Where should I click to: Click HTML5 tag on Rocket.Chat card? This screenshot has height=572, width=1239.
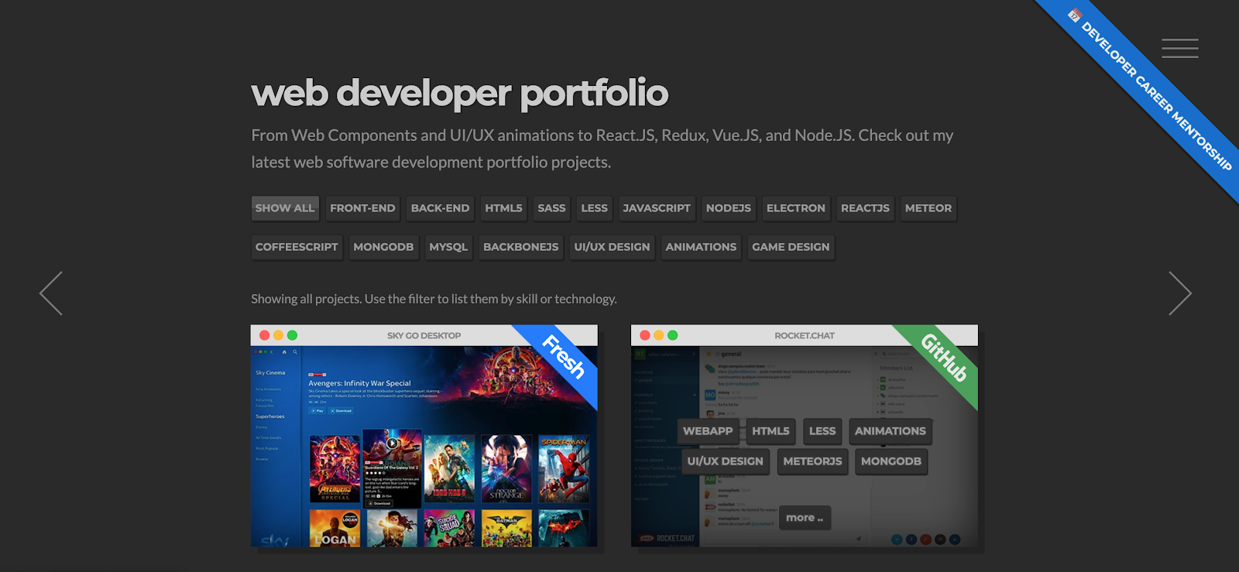[771, 431]
